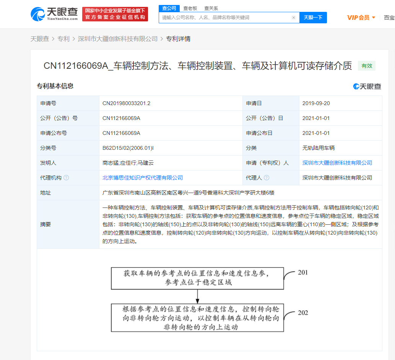
Task: Click the 有效 patent status badge
Action: coord(367,66)
